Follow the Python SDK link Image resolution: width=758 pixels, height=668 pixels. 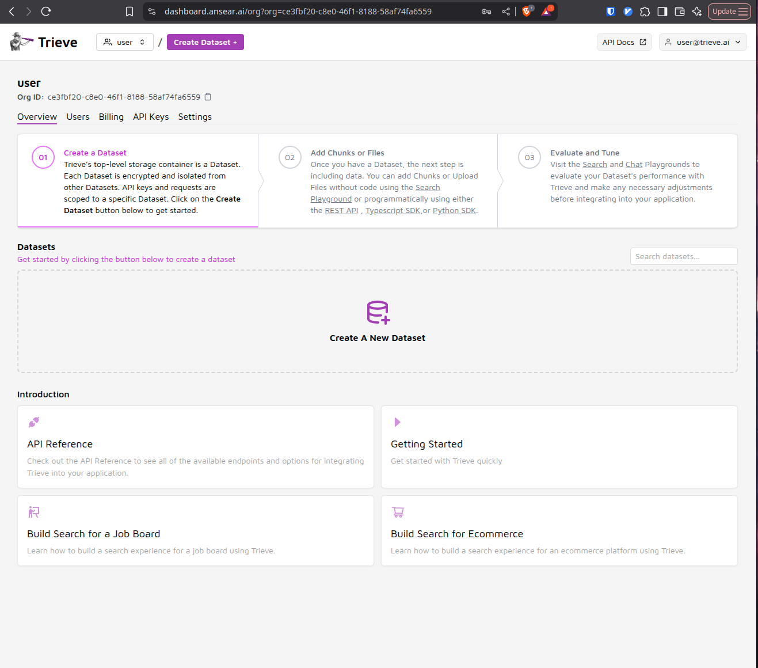tap(454, 211)
